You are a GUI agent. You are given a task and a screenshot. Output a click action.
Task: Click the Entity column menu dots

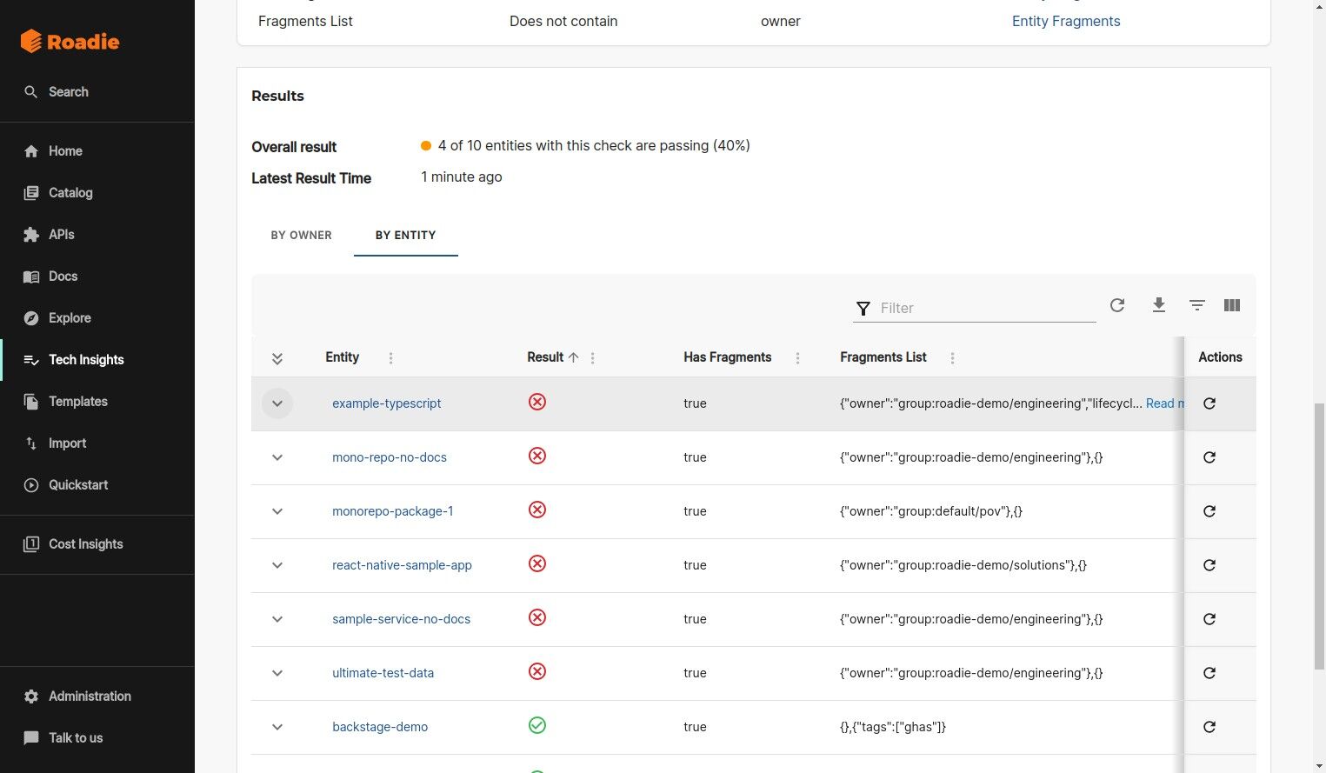[390, 358]
